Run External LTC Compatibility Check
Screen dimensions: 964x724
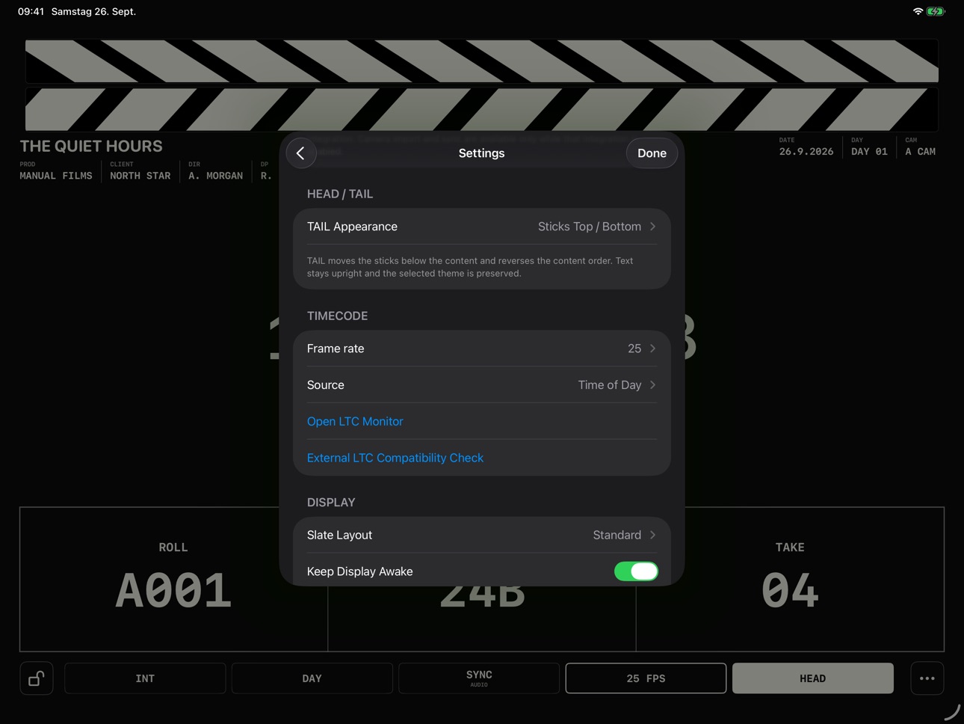(x=395, y=458)
